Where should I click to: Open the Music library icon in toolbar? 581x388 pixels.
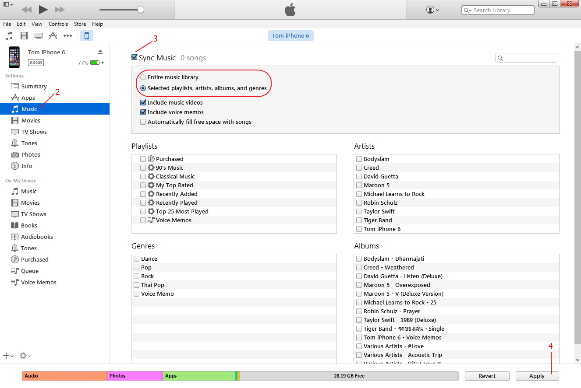10,36
